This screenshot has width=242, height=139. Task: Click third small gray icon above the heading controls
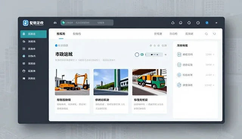click(158, 45)
